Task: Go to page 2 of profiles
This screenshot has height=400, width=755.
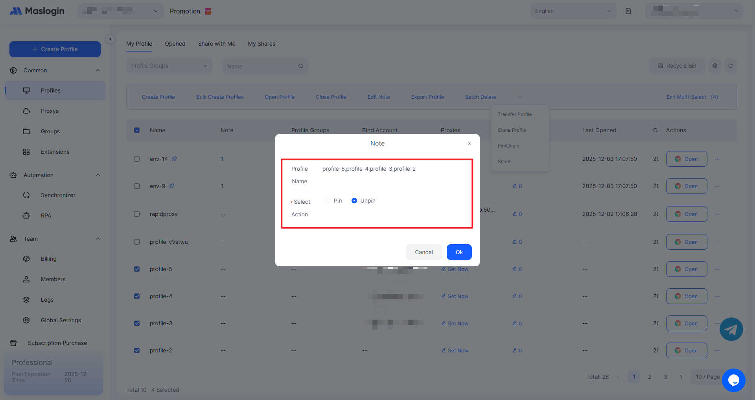Action: (x=650, y=377)
